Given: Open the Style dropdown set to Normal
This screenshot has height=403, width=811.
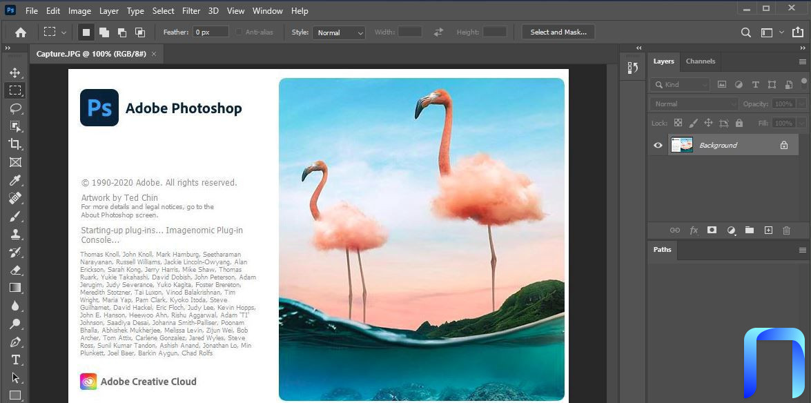Looking at the screenshot, I should coord(339,32).
